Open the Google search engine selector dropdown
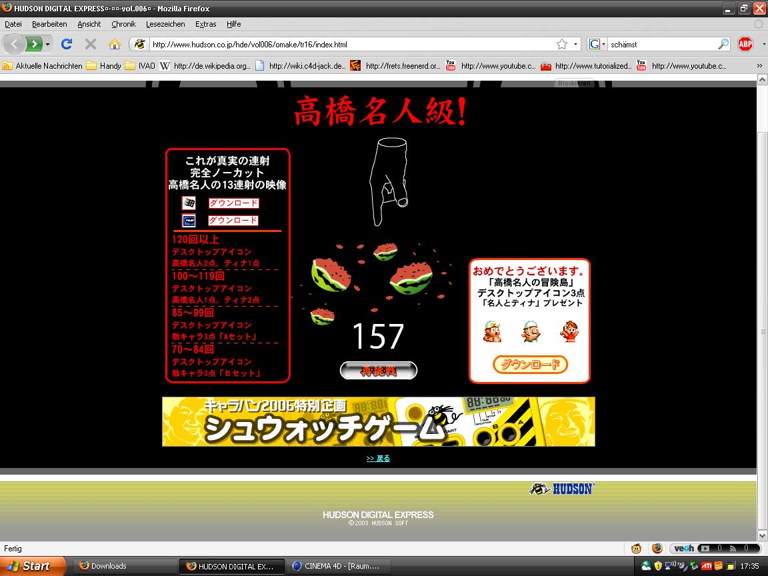Viewport: 768px width, 576px height. tap(597, 44)
